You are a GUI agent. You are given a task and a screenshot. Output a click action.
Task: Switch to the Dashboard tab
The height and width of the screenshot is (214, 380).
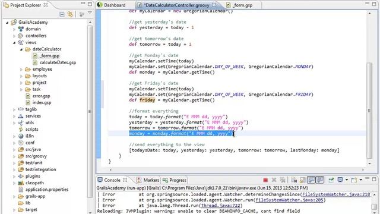[x=112, y=5]
